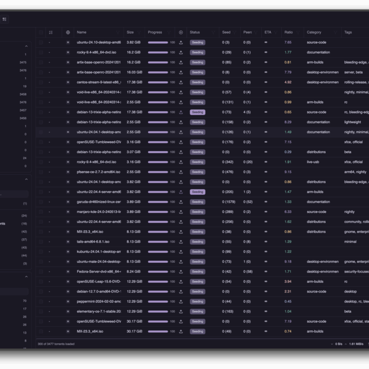Image resolution: width=369 pixels, height=369 pixels.
Task: Select the openSUSE-Leap-15.6-DVD torrent name
Action: point(99,282)
